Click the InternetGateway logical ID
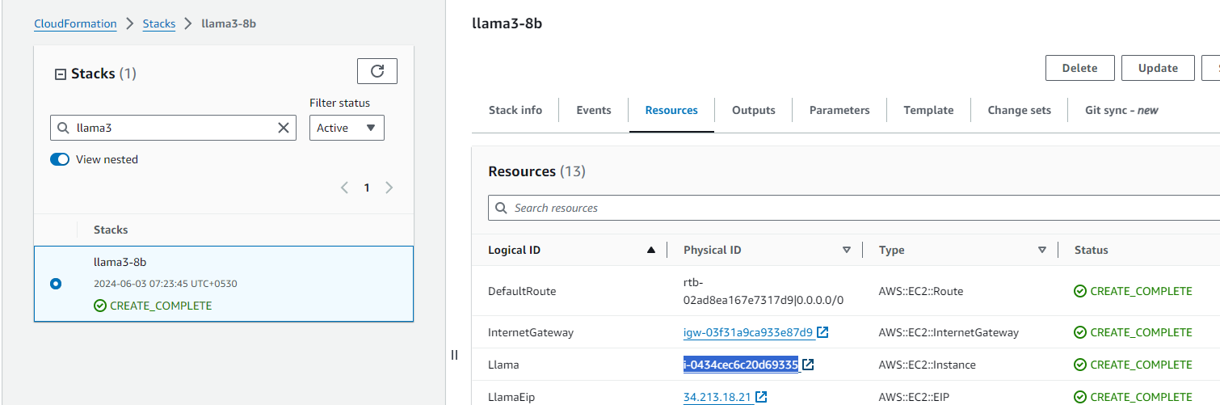This screenshot has height=405, width=1220. click(531, 332)
